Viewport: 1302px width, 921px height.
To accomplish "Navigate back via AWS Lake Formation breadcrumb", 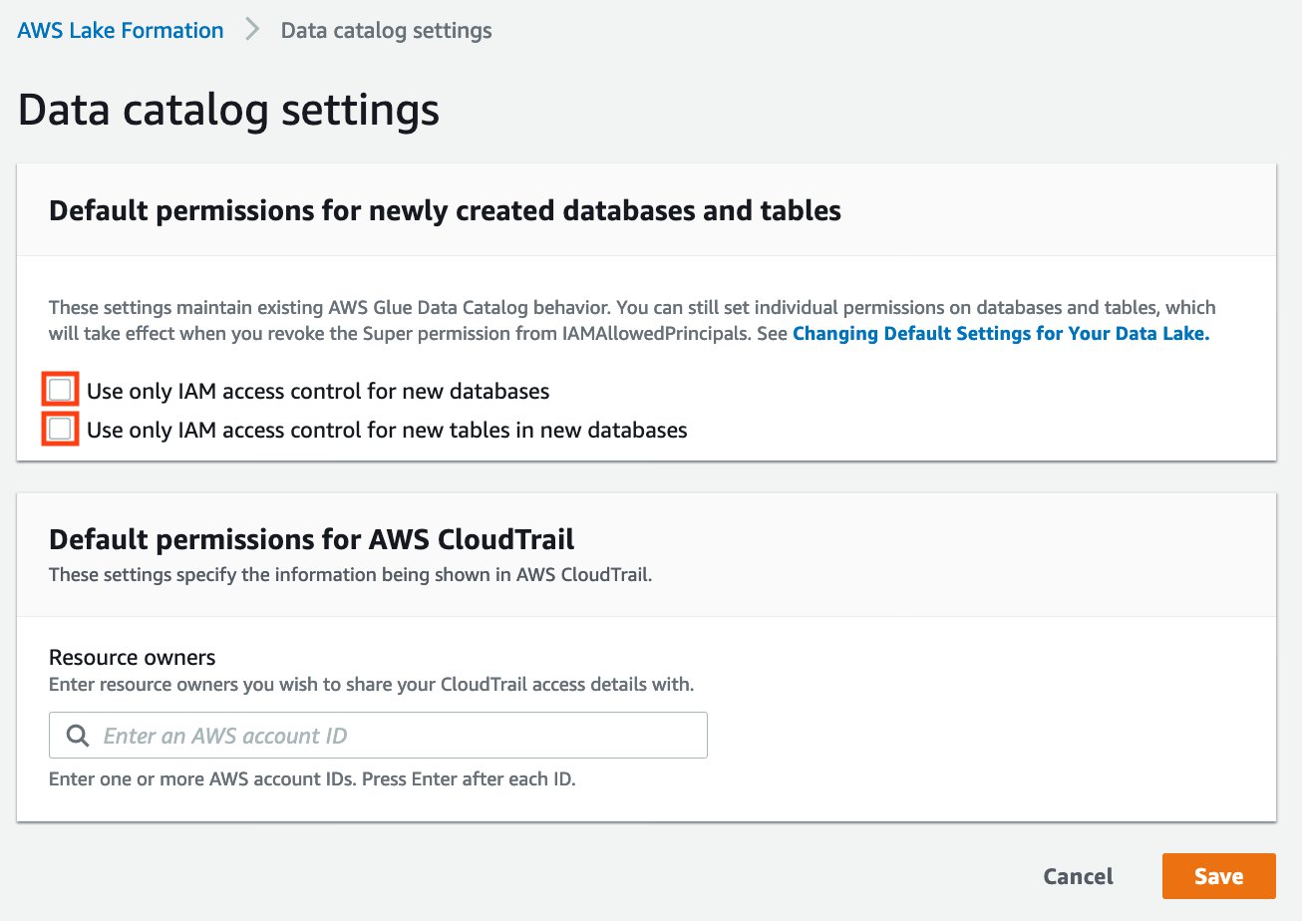I will click(119, 30).
